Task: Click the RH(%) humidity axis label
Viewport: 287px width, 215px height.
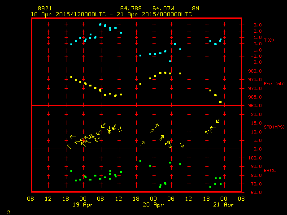Action: point(269,171)
